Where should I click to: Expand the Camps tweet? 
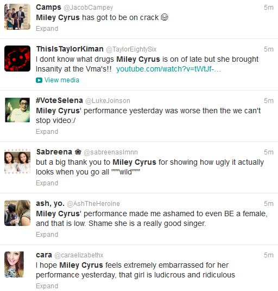point(47,29)
